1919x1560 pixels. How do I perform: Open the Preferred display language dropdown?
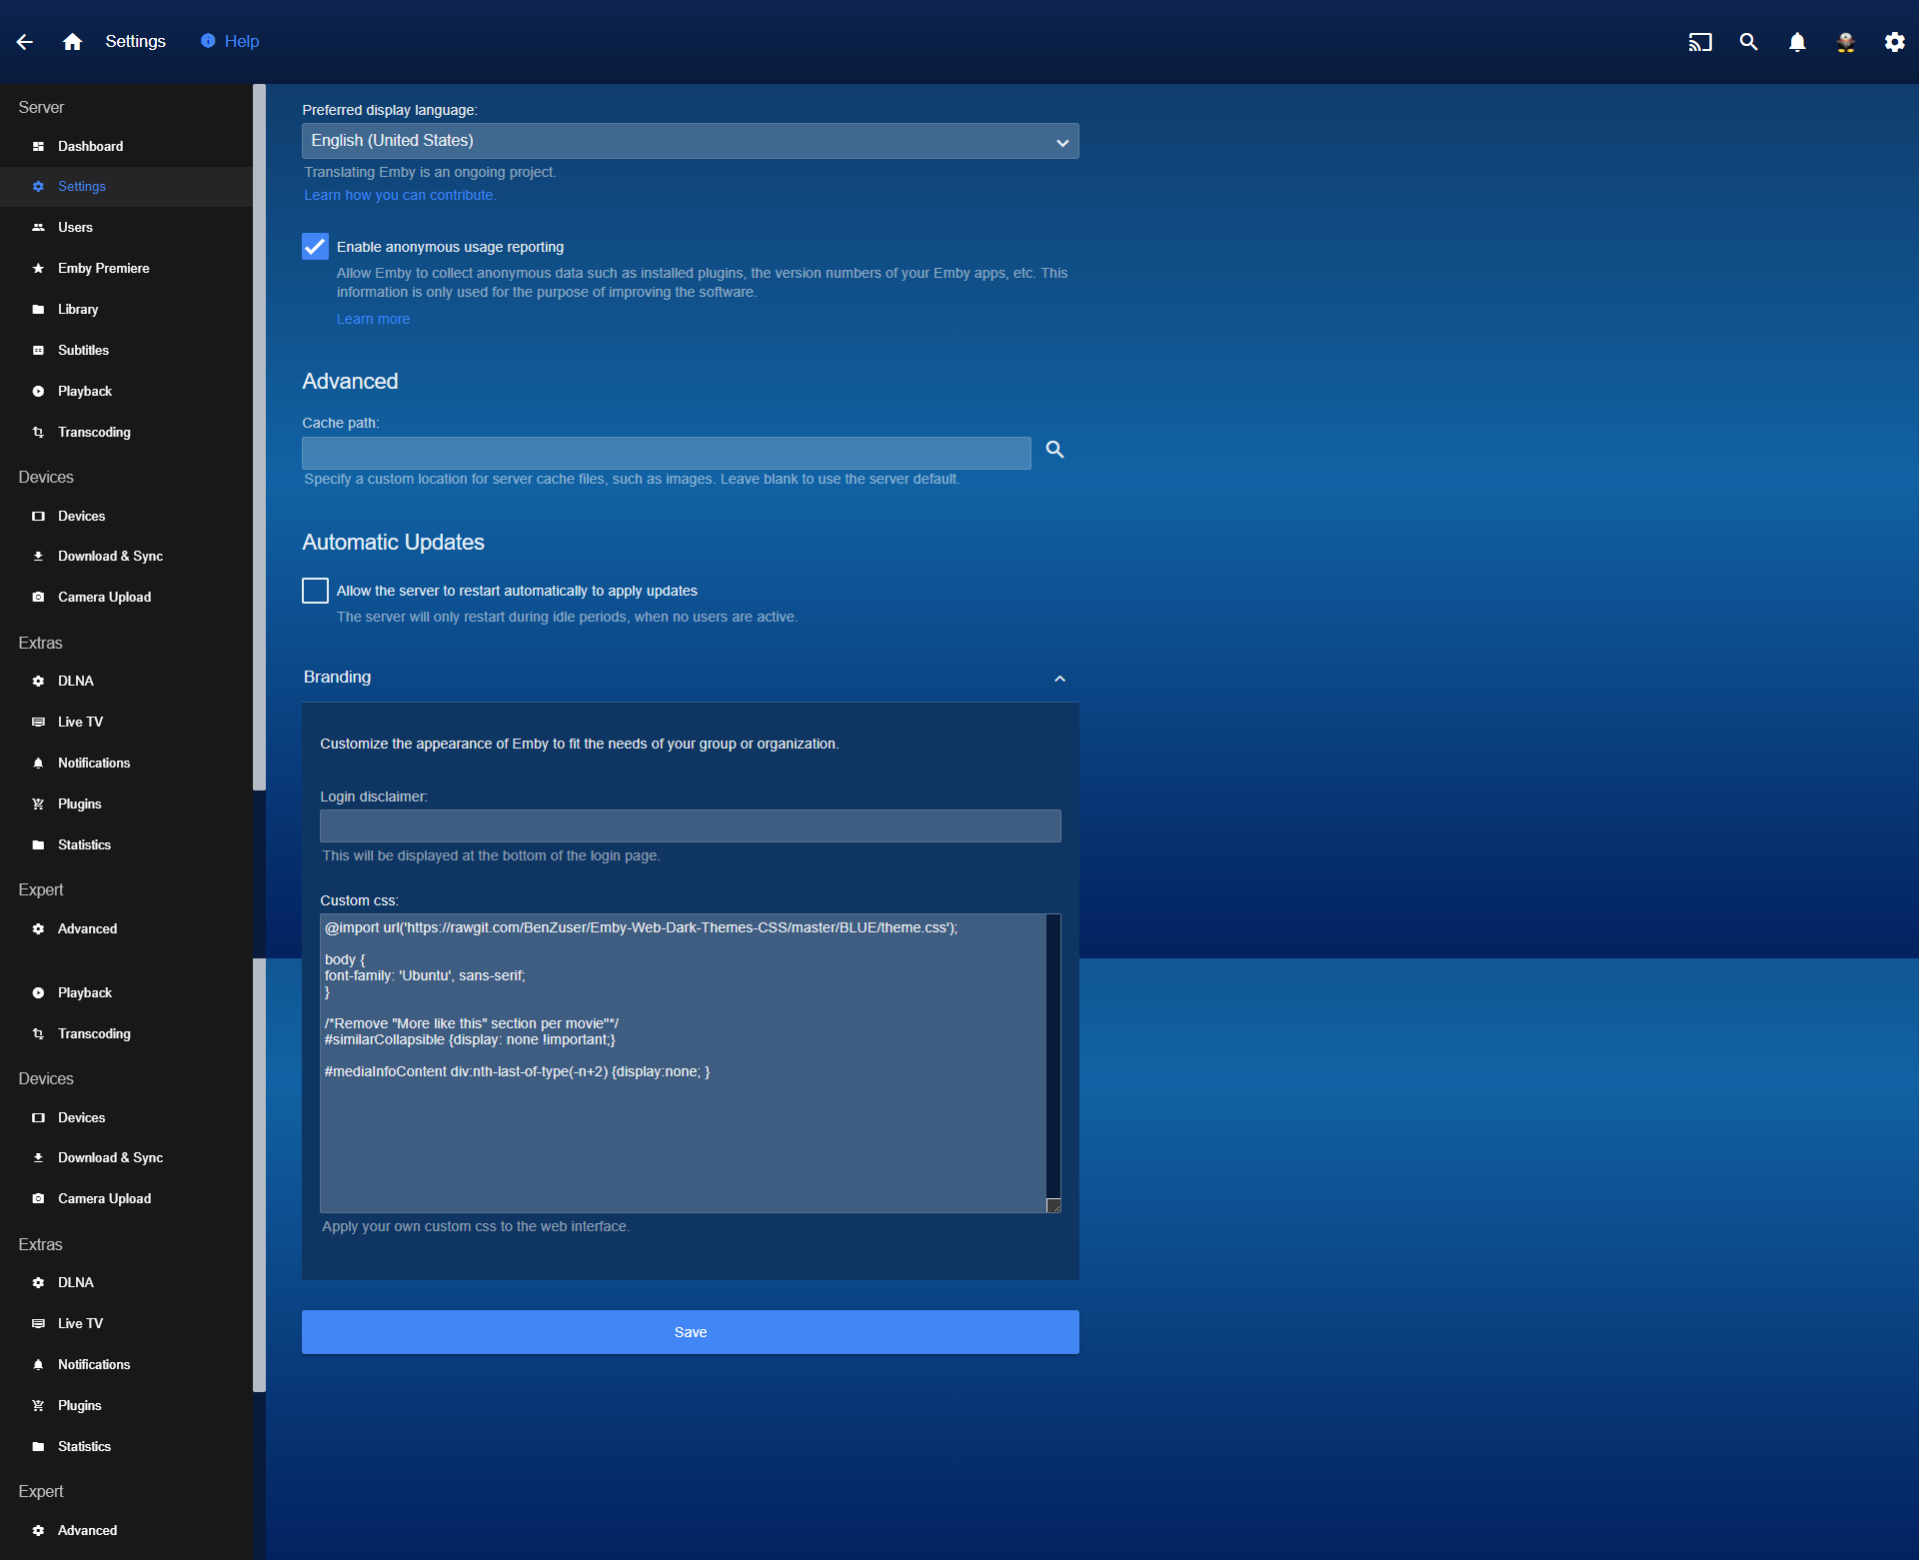tap(691, 141)
